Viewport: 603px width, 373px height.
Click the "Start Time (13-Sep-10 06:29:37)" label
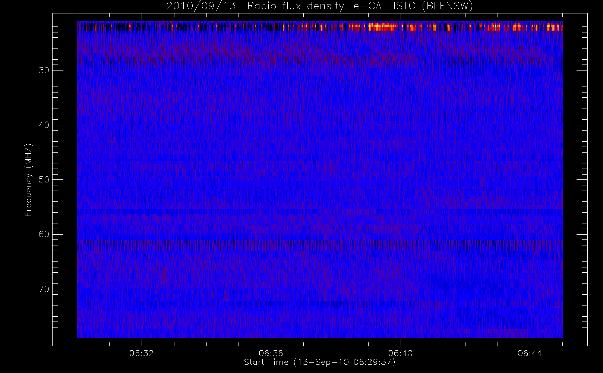coord(319,362)
